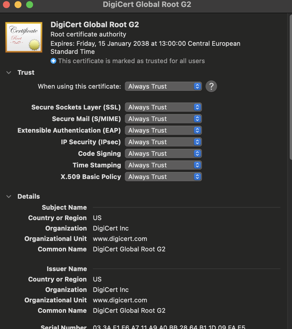Image resolution: width=292 pixels, height=329 pixels.
Task: Click the DigiCert Global Root G2 heading
Action: [x=95, y=25]
